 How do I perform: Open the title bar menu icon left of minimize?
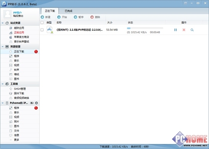[185, 3]
